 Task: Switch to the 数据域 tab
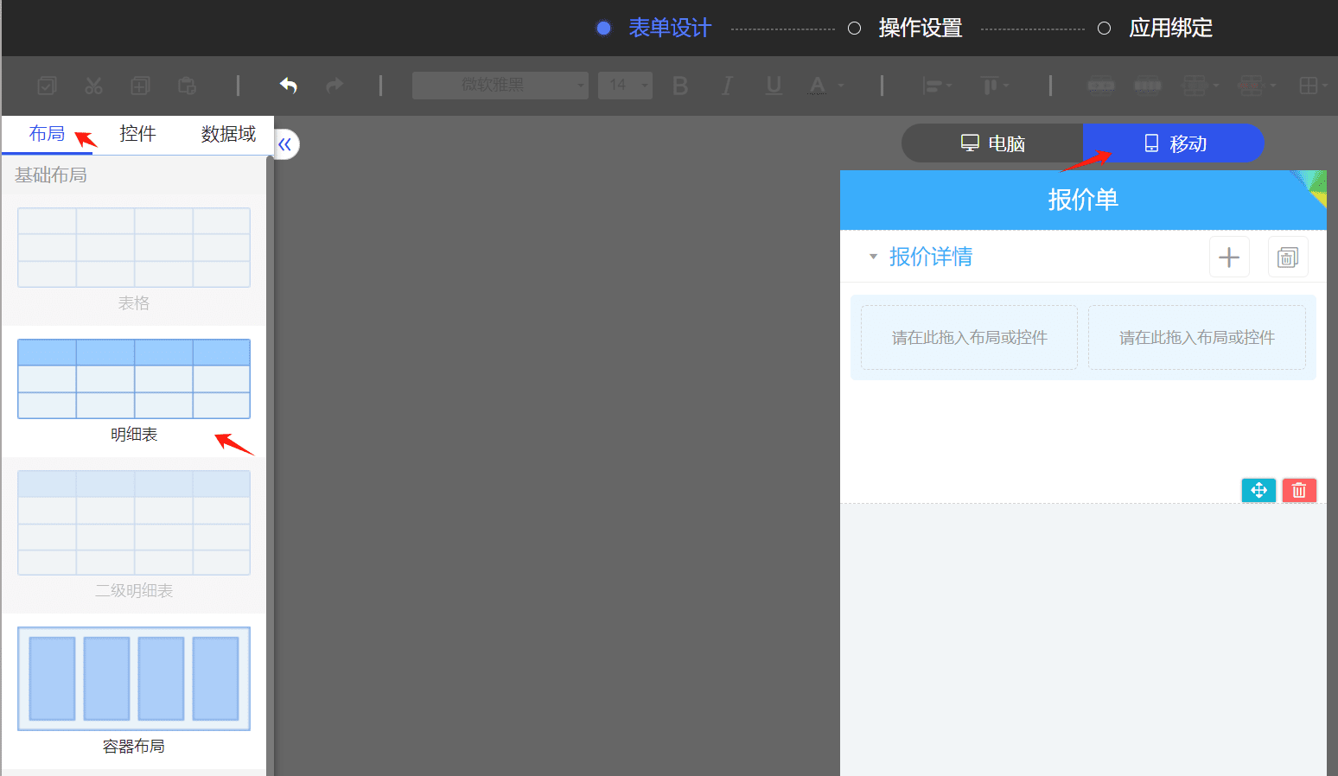pos(228,134)
